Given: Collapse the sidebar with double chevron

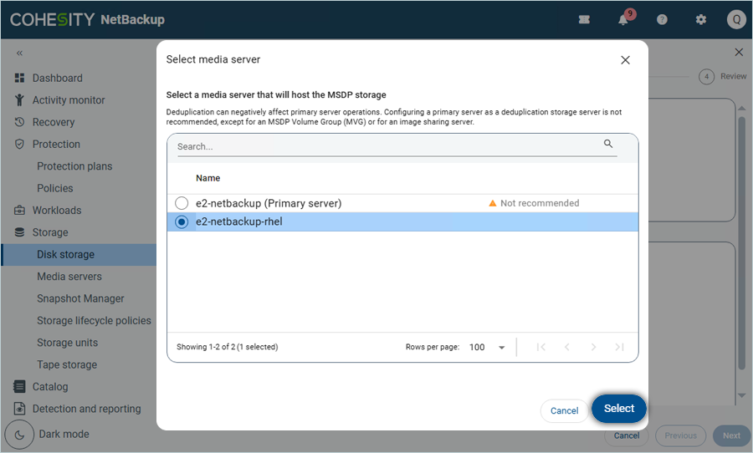Looking at the screenshot, I should (x=19, y=53).
